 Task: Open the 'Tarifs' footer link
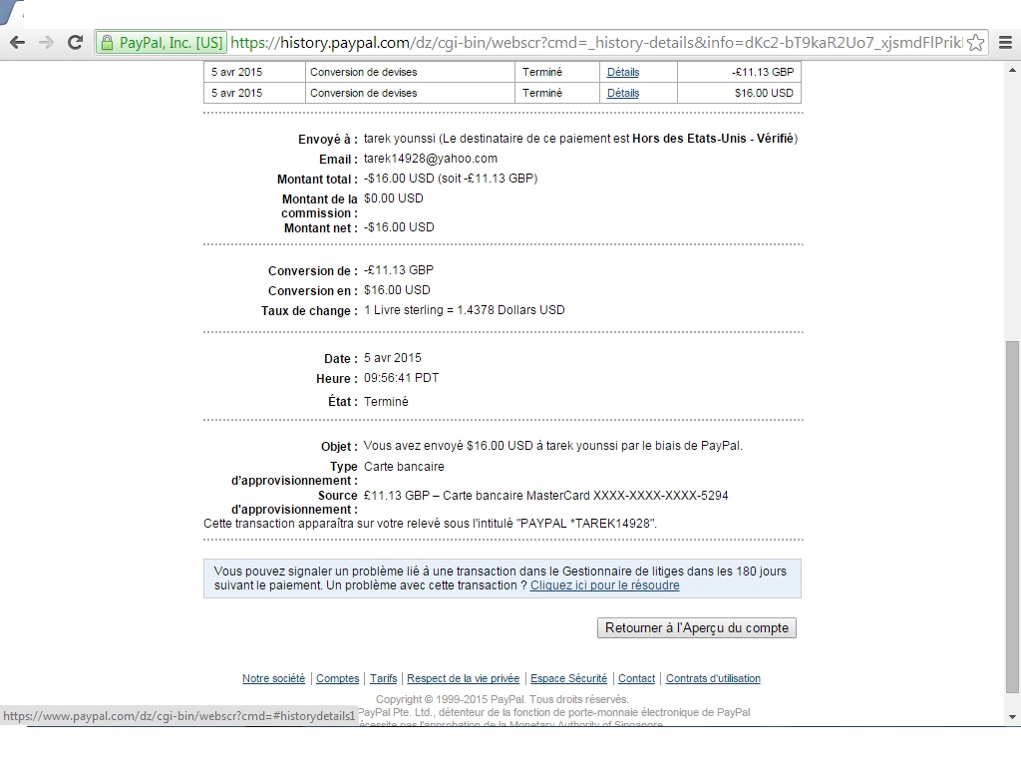point(383,678)
